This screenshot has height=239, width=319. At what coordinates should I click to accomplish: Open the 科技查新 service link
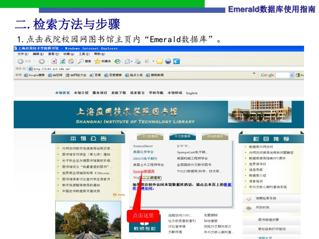211,221
